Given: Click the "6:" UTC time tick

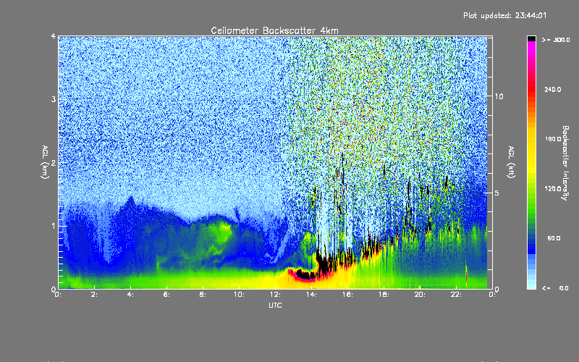Looking at the screenshot, I should tap(166, 295).
